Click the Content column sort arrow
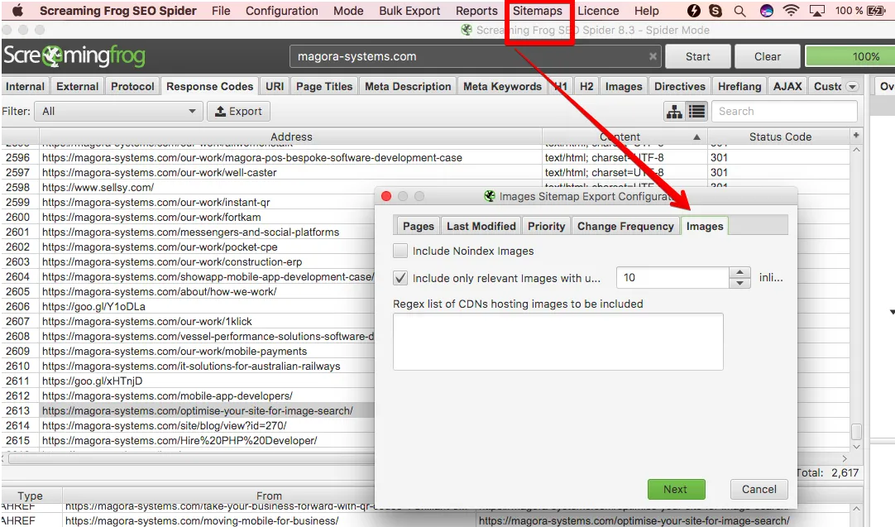The height and width of the screenshot is (527, 895). click(x=696, y=137)
